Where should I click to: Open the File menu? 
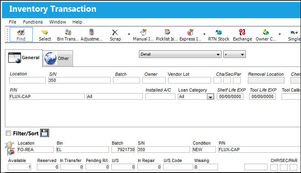click(x=13, y=22)
